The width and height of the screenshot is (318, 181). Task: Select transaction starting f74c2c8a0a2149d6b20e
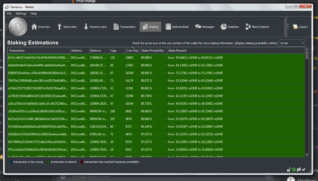(39, 150)
